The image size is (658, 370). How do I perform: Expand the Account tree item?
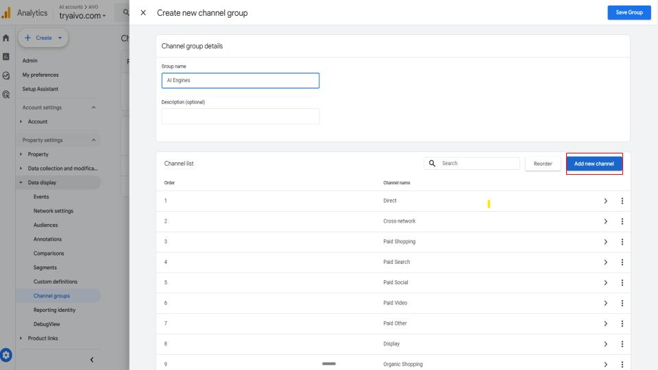point(21,122)
